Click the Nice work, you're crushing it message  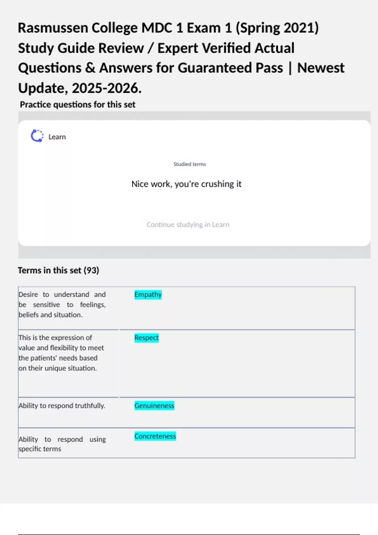tap(186, 184)
